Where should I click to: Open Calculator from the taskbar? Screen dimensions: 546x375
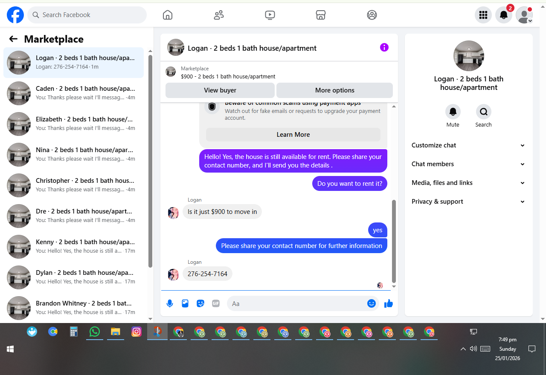[74, 332]
